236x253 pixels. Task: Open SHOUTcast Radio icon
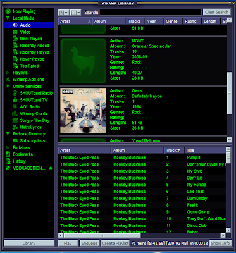(15, 93)
